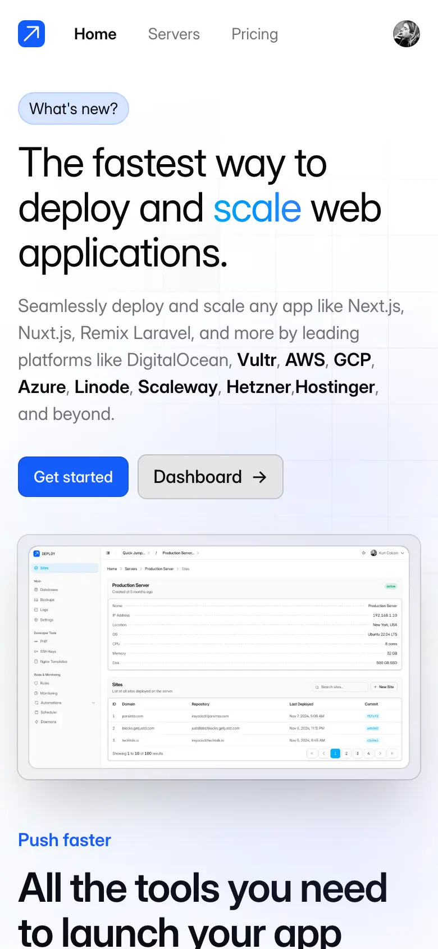Click the Home breadcrumb in the preview

tap(112, 569)
